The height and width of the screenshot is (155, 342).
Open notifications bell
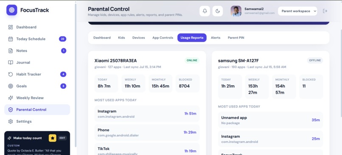(205, 11)
